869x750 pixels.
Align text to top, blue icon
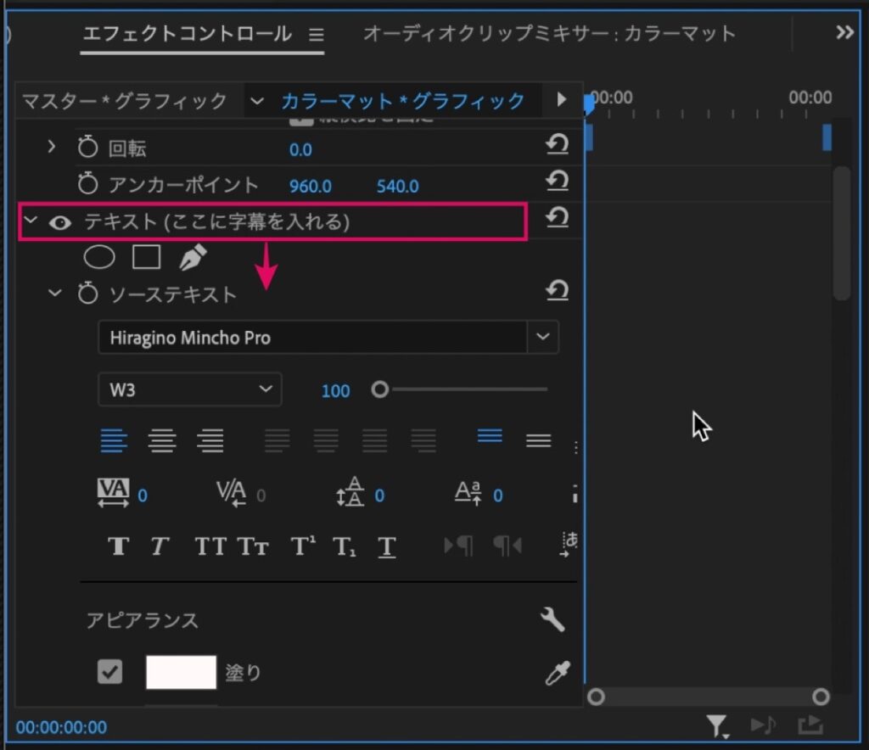point(490,436)
